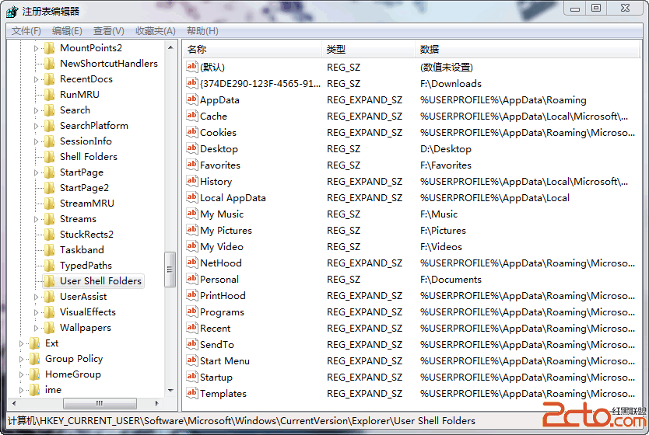
Task: Click the ab icon of SendTo value
Action: coord(191,344)
